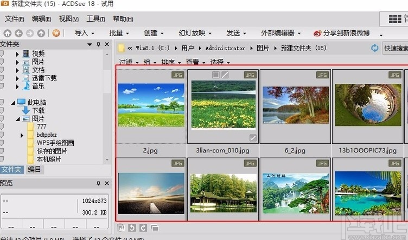Navigate back with the left arrow icon
The image size is (408, 240).
click(18, 33)
